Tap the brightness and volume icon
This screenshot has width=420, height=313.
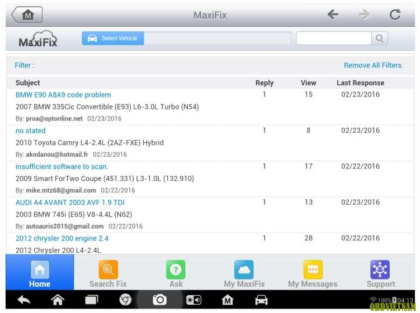[x=194, y=300]
